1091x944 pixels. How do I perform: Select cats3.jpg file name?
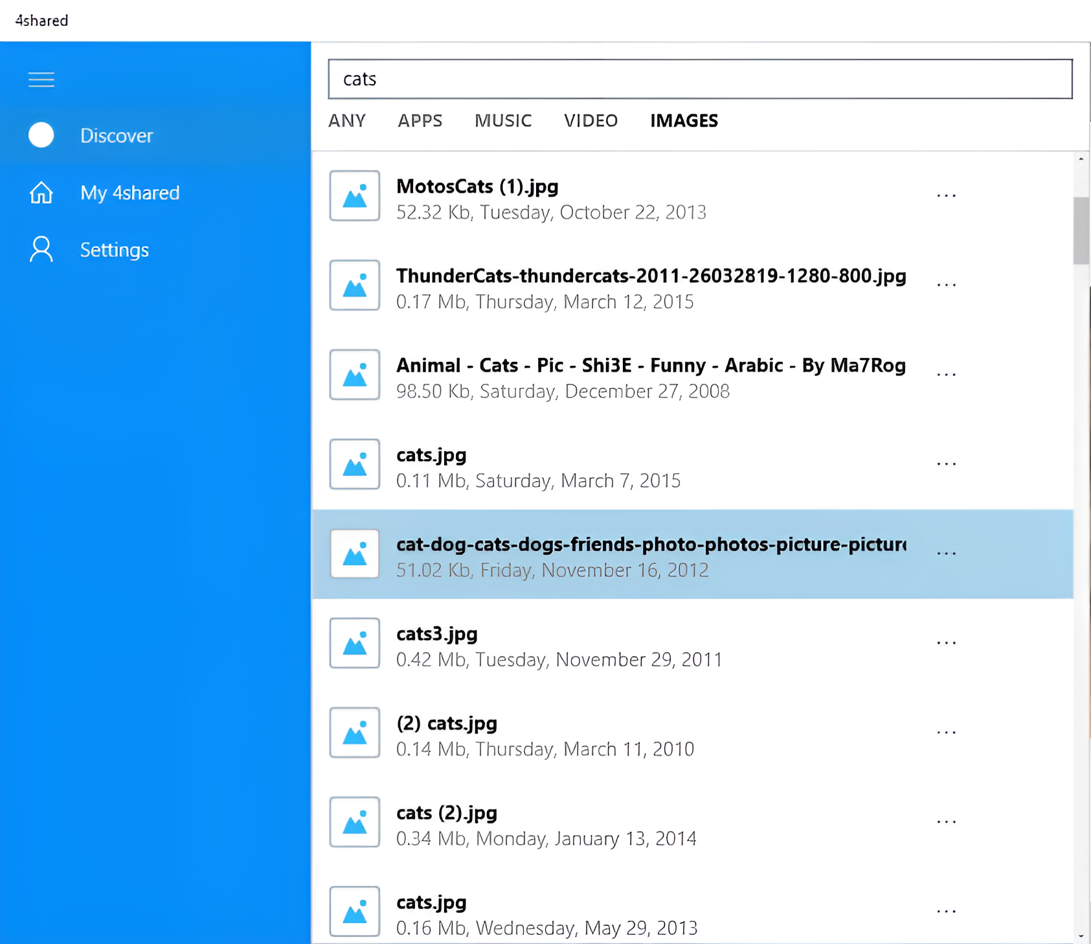pos(437,634)
